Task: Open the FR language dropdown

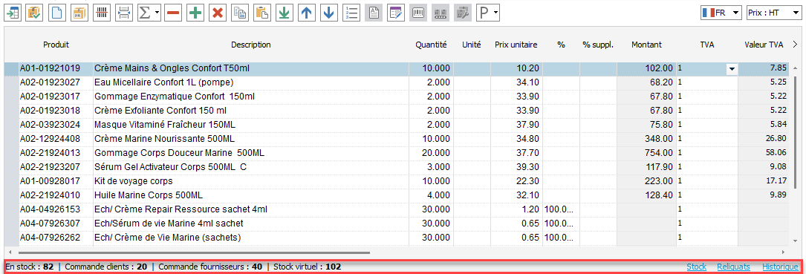Action: [721, 13]
